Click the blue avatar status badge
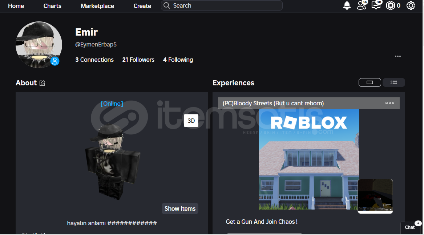The height and width of the screenshot is (235, 424). tap(55, 61)
